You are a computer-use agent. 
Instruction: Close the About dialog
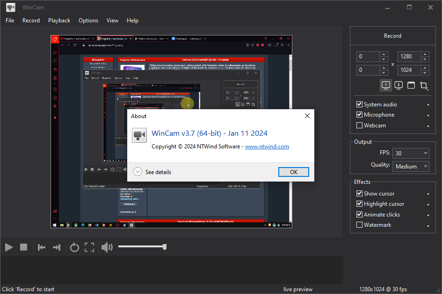tap(307, 116)
